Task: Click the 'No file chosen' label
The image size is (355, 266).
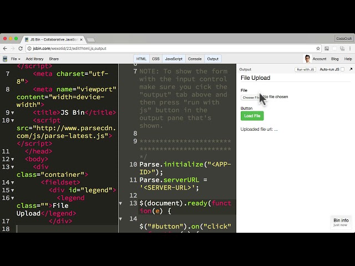Action: pyautogui.click(x=276, y=97)
